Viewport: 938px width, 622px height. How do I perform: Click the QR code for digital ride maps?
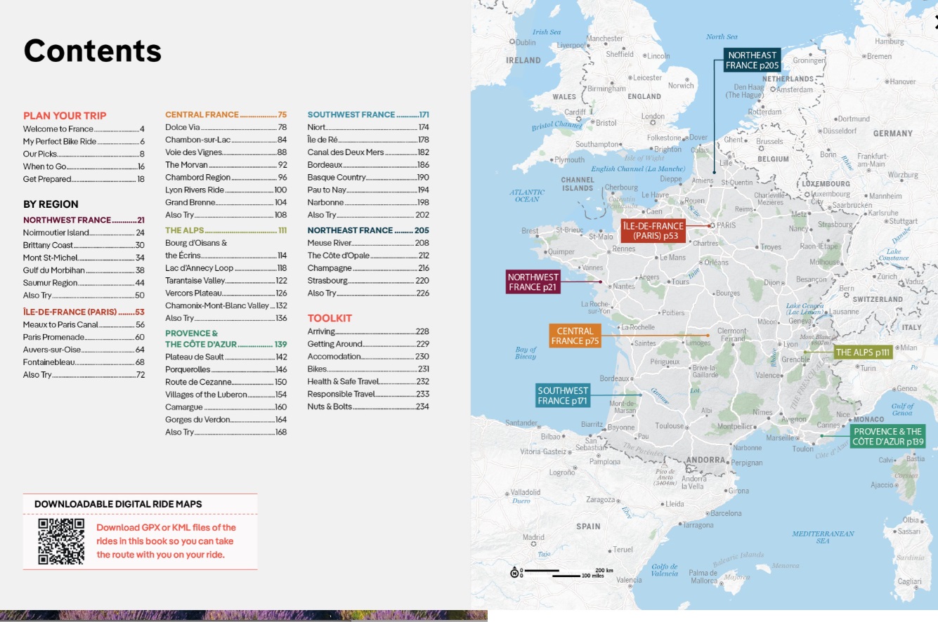61,541
